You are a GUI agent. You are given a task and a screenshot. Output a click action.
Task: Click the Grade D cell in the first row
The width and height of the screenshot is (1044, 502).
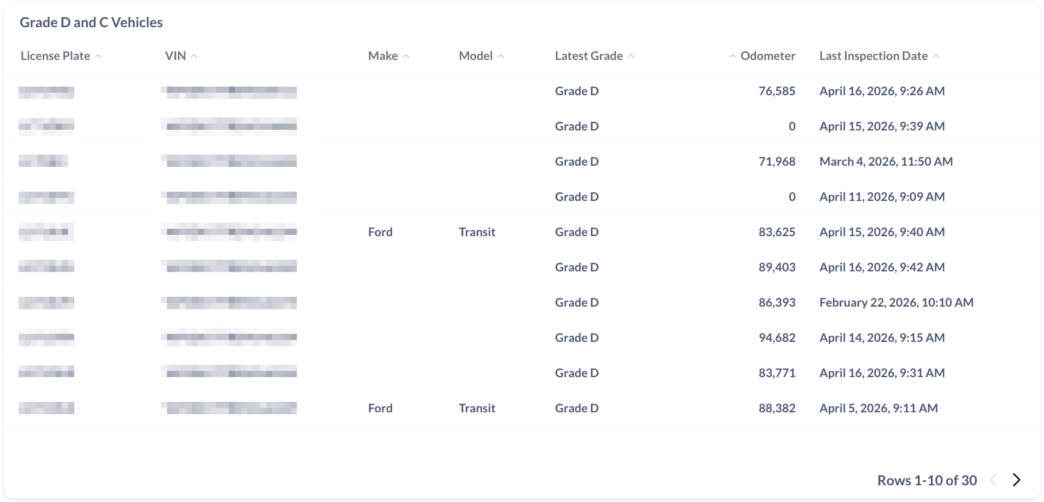pos(576,91)
